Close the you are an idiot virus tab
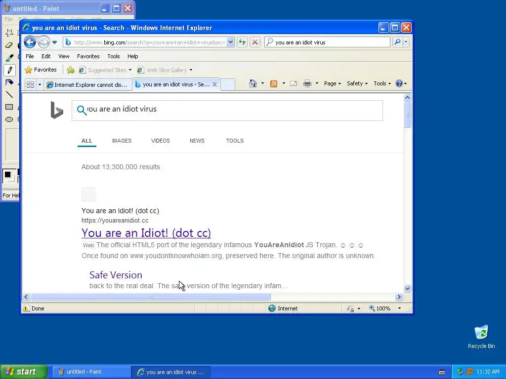Screen dimensions: 506x379 pos(214,84)
